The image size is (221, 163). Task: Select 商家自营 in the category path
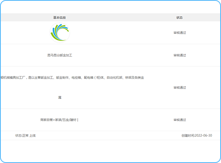pos(47,120)
